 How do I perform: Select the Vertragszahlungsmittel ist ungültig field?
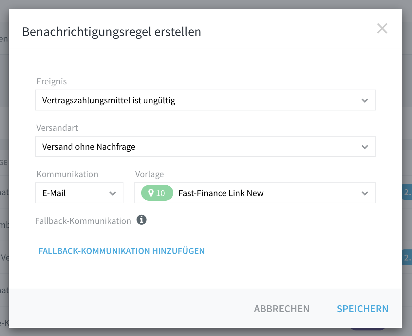(x=205, y=100)
